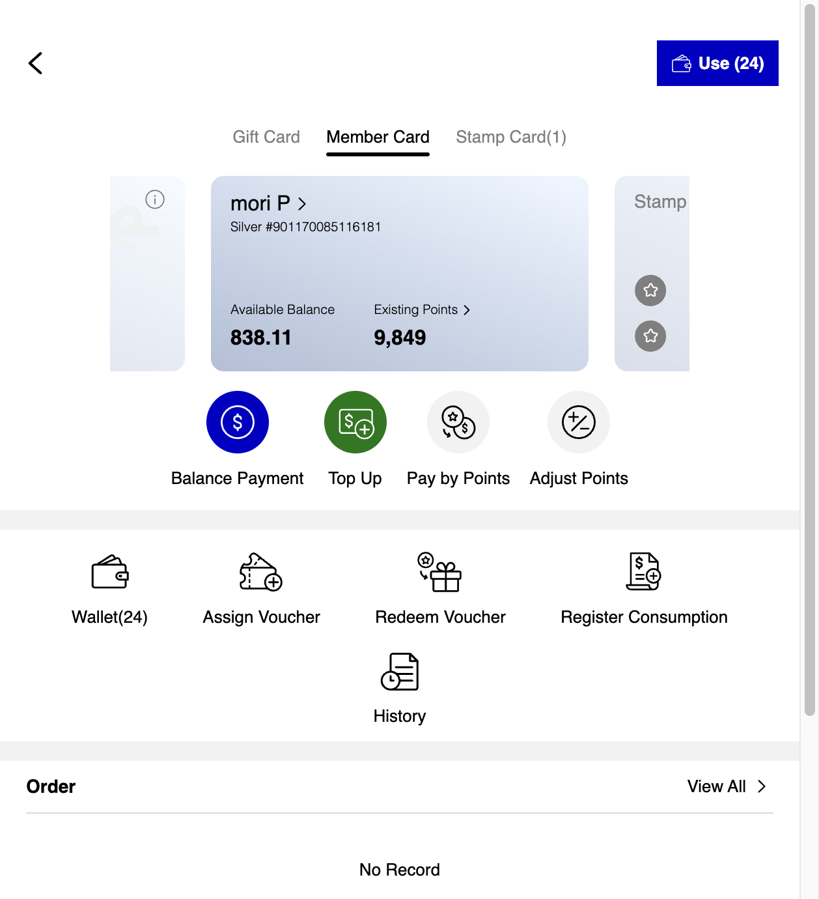This screenshot has width=819, height=899.
Task: Open Balance Payment with the dollar icon
Action: click(x=238, y=422)
